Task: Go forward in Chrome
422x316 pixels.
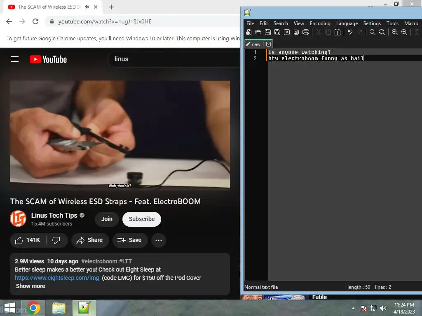Action: 22,21
